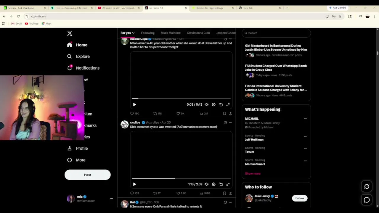Open more options for MICHAEL promoted trend
The image size is (379, 213).
pyautogui.click(x=305, y=119)
